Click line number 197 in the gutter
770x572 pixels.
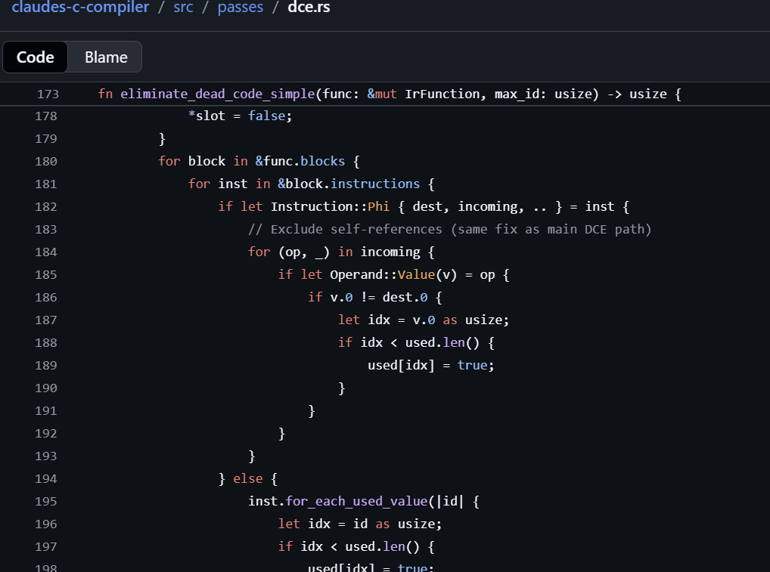[x=47, y=546]
